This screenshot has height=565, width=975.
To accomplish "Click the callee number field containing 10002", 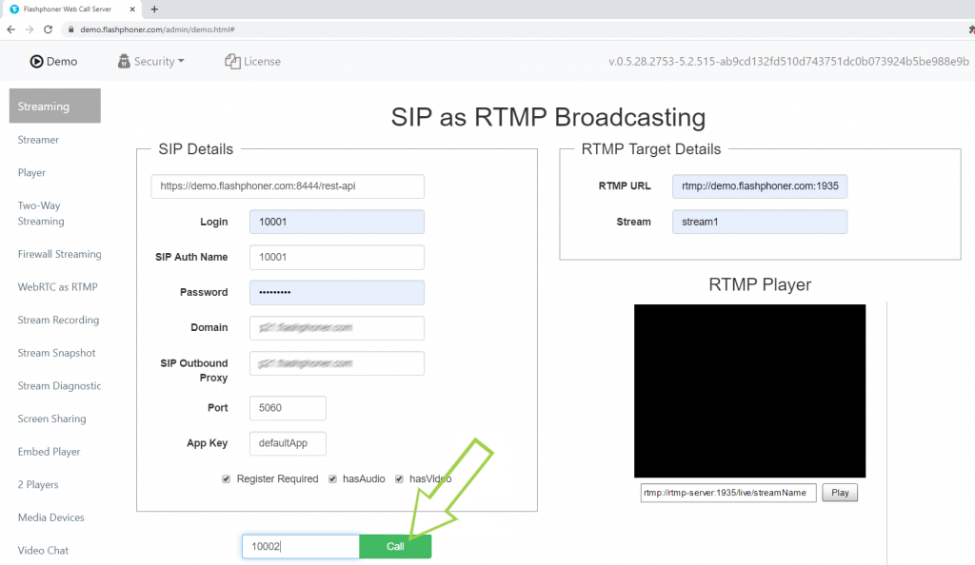I will point(301,546).
